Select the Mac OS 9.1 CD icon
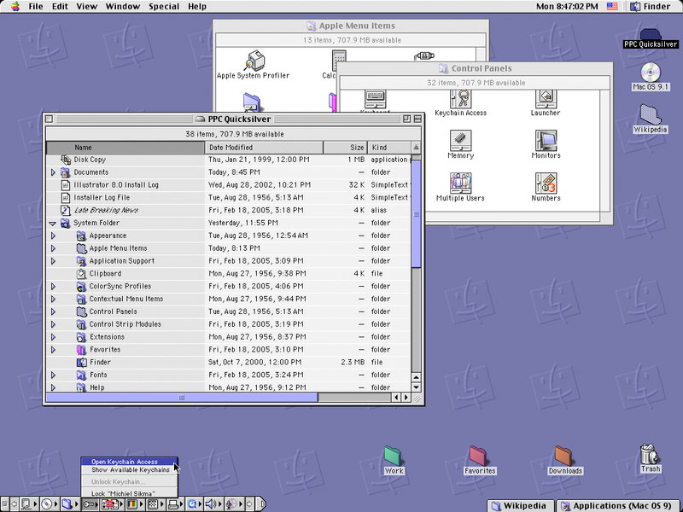Image resolution: width=683 pixels, height=512 pixels. [651, 73]
